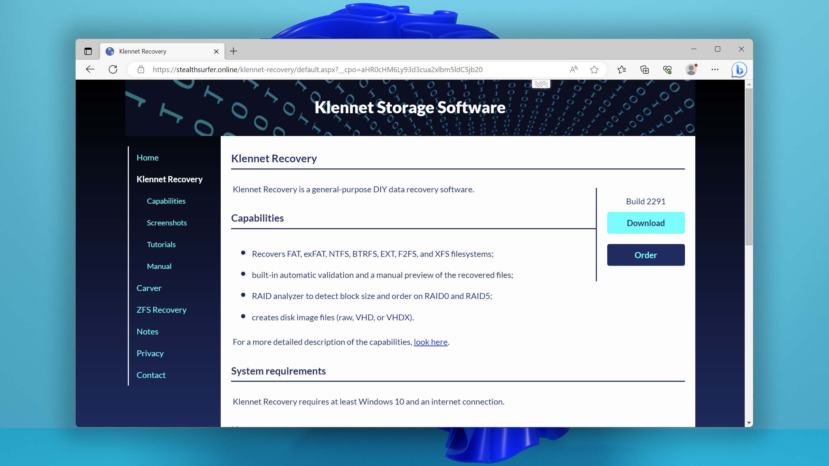Click the bullet about disk image files
829x466 pixels.
click(x=333, y=317)
